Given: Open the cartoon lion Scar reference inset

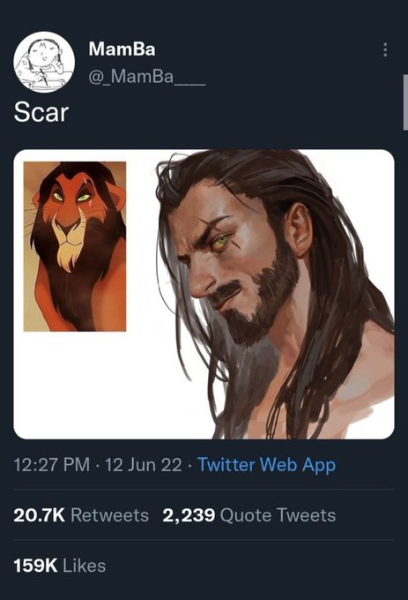Looking at the screenshot, I should (x=75, y=246).
